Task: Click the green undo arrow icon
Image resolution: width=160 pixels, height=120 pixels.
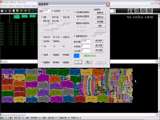Action: 22,11
